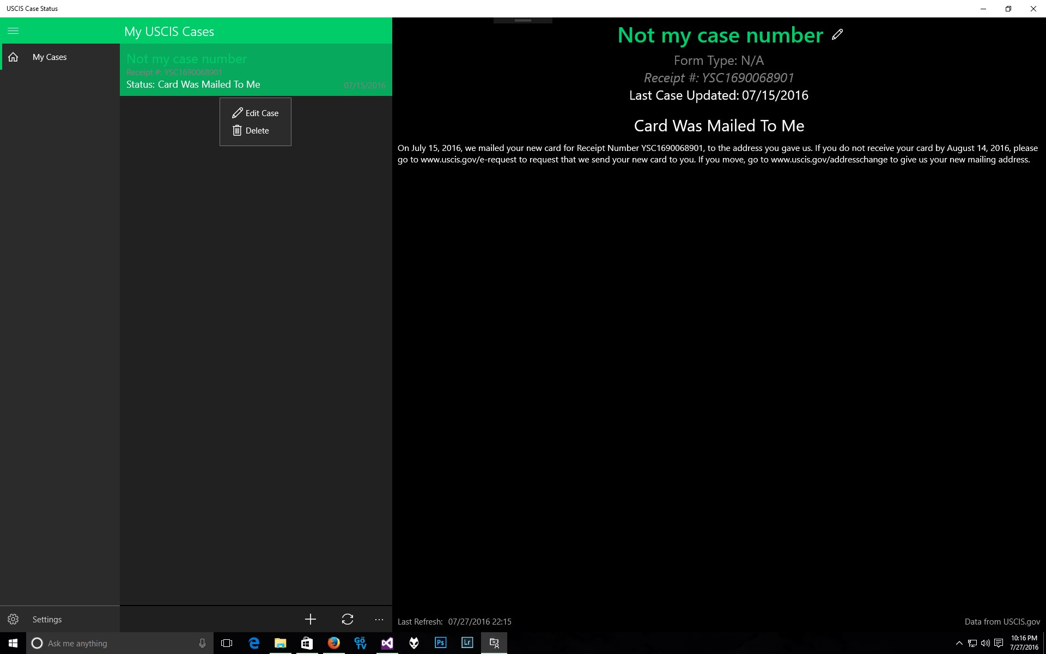
Task: Select the 'Not my case number' list entry
Action: click(256, 70)
